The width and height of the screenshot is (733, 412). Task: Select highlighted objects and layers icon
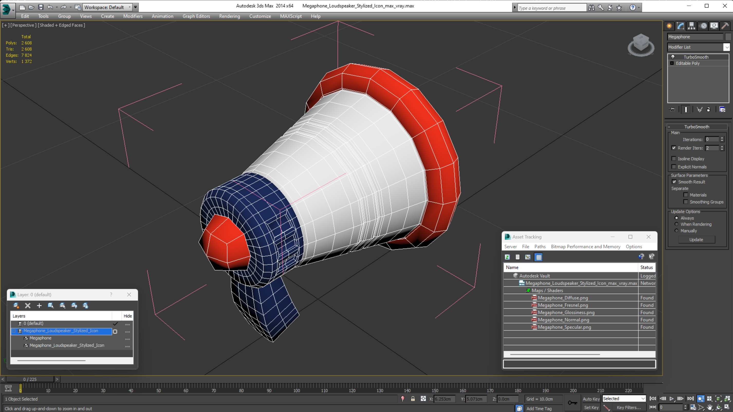tap(51, 305)
